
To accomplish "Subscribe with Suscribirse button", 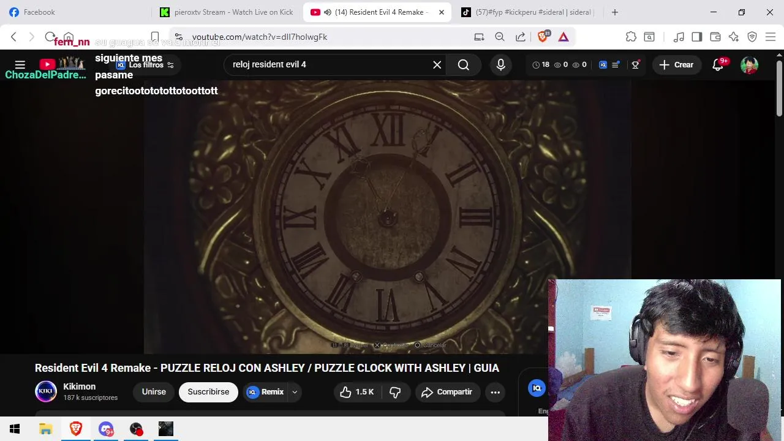I will tap(208, 392).
